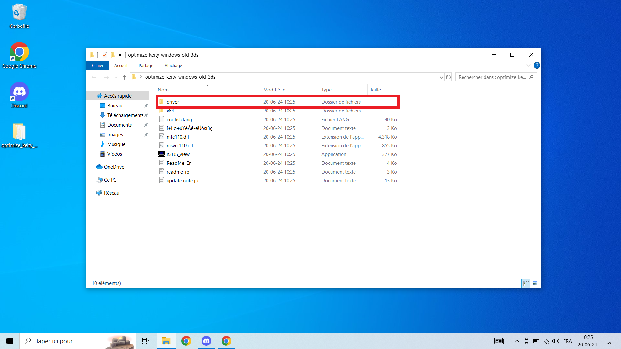Open the Fichier menu tab
The image size is (621, 349).
pos(97,66)
